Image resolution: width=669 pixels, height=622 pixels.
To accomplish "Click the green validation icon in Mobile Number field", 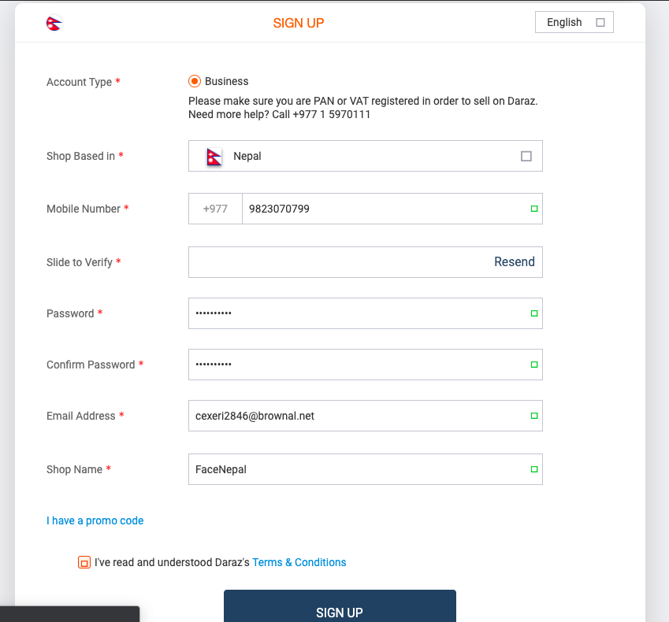I will click(533, 209).
